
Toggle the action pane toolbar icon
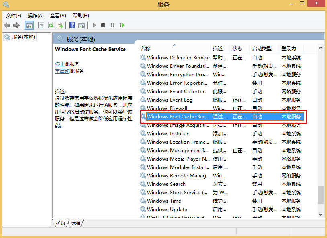click(x=82, y=25)
